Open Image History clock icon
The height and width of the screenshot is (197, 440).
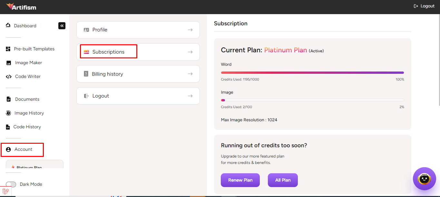[x=9, y=113]
